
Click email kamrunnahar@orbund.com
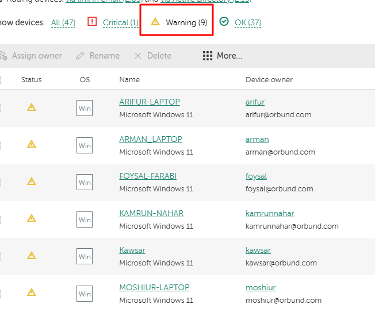pos(292,226)
